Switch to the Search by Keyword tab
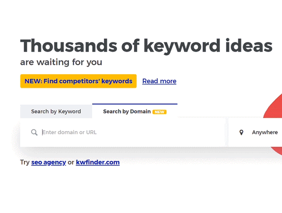The width and height of the screenshot is (282, 213). tap(56, 111)
